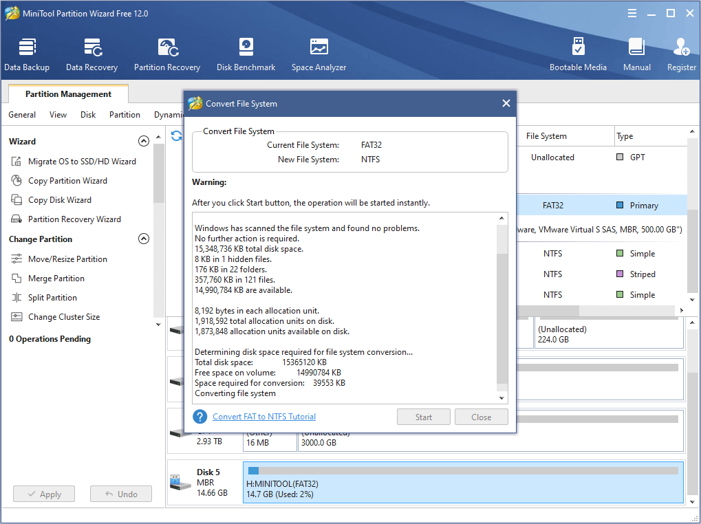Close the Convert File System dialog
The image size is (701, 524).
coord(506,103)
